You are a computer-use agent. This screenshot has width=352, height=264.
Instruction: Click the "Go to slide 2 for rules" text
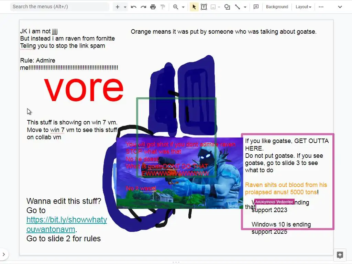(x=64, y=239)
